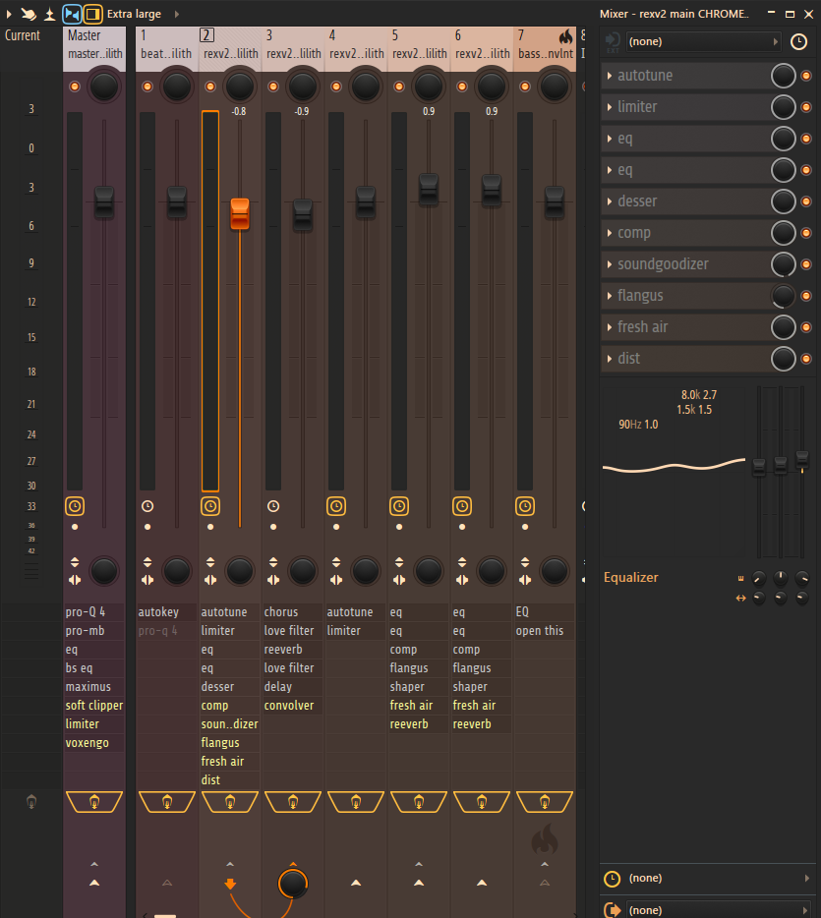This screenshot has height=918, width=821.
Task: Select mixer track 3 rexv2 header
Action: tap(293, 44)
